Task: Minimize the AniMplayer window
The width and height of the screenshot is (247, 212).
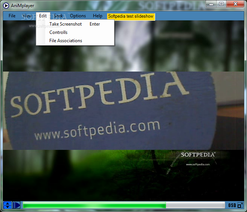Action: point(211,4)
